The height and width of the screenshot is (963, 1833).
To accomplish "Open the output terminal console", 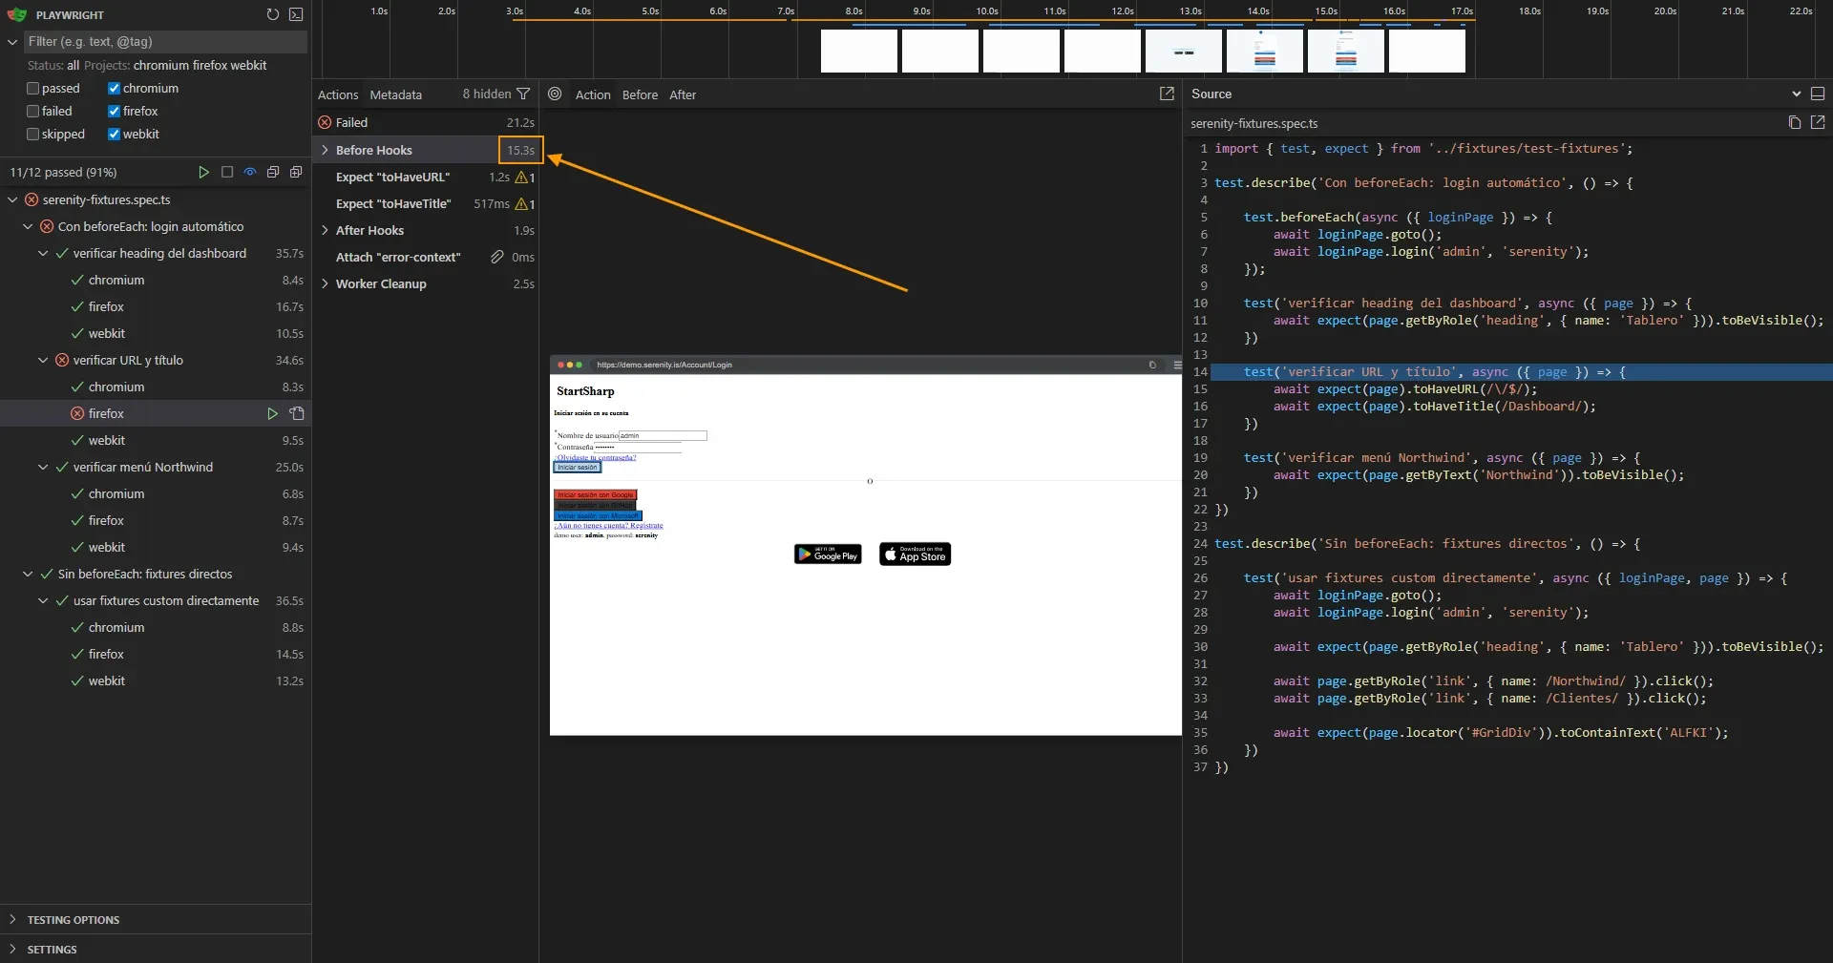I will coord(296,15).
